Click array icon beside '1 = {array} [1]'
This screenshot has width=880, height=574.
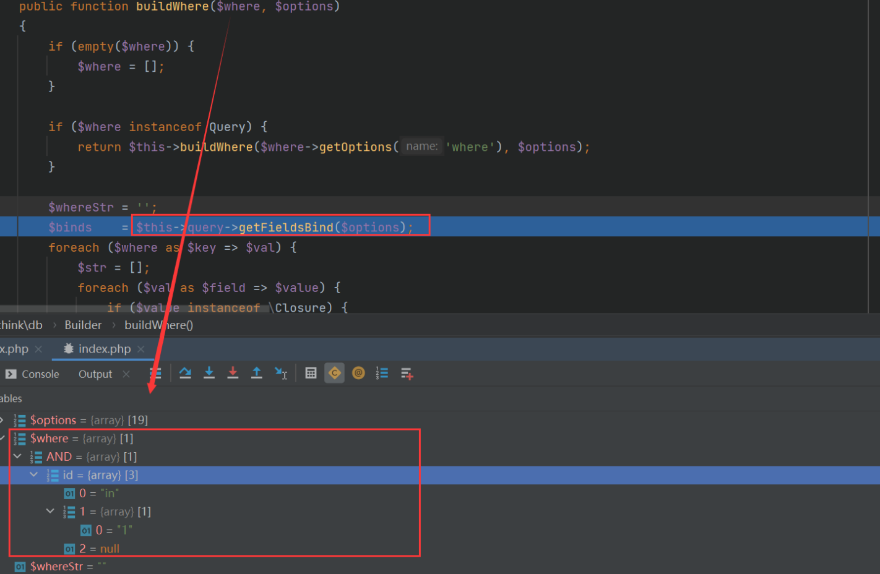(x=69, y=512)
